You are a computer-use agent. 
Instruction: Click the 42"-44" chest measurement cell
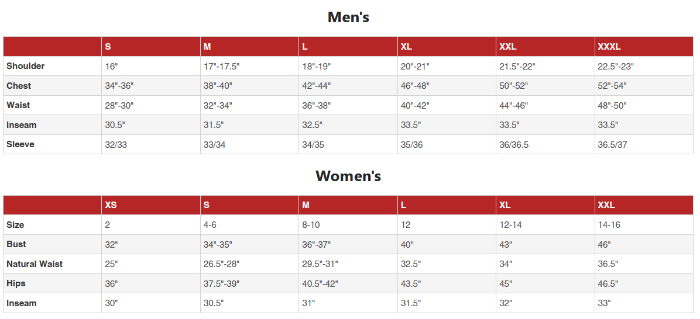(x=317, y=86)
